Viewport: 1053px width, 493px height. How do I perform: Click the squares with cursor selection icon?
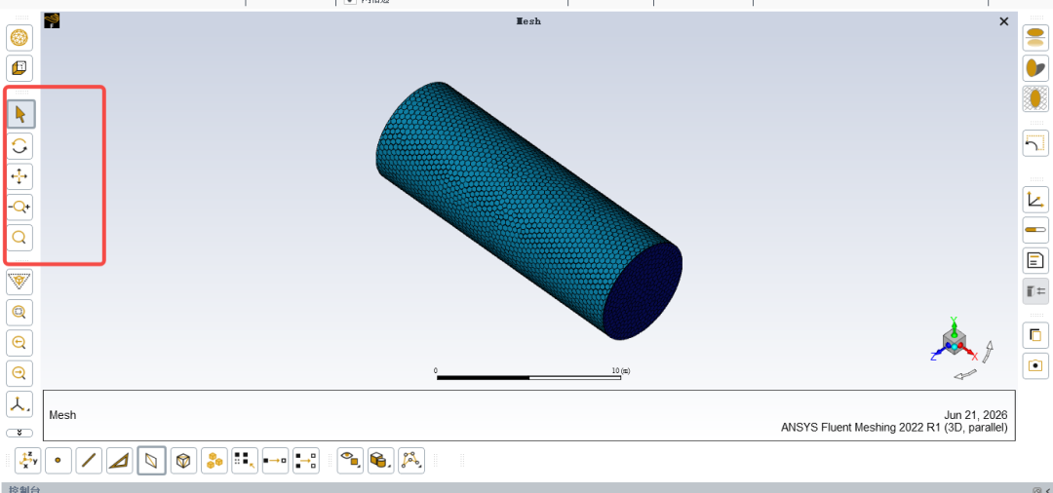pyautogui.click(x=244, y=461)
